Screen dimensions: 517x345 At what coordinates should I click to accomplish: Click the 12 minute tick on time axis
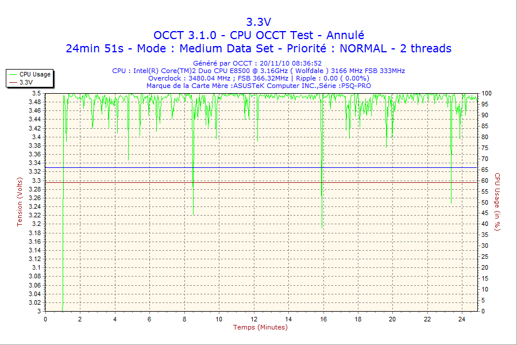tap(254, 319)
